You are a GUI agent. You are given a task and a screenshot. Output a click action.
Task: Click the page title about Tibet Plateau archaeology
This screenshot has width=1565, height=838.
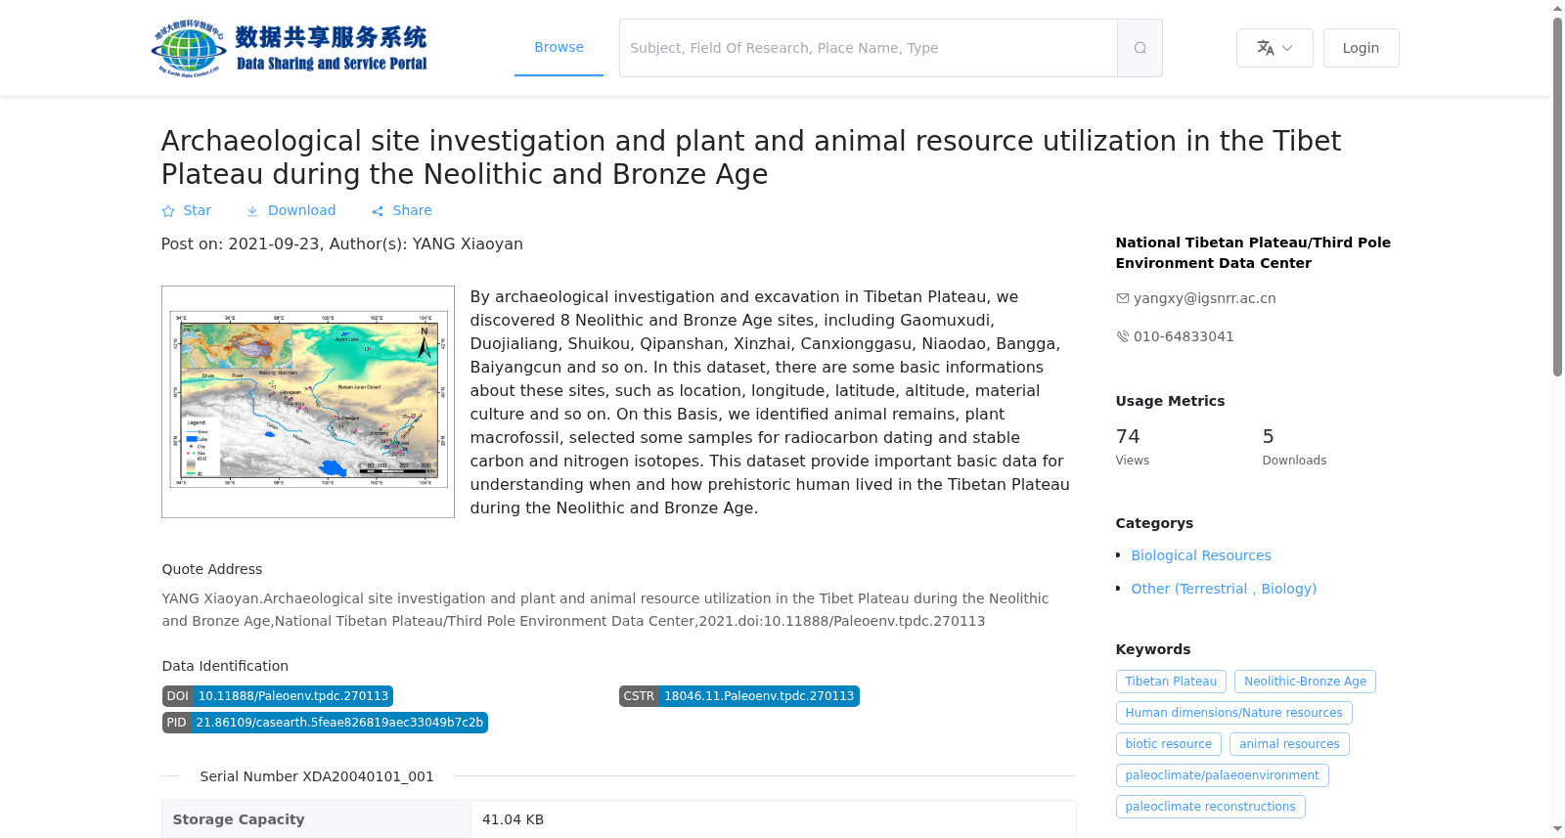pyautogui.click(x=750, y=157)
